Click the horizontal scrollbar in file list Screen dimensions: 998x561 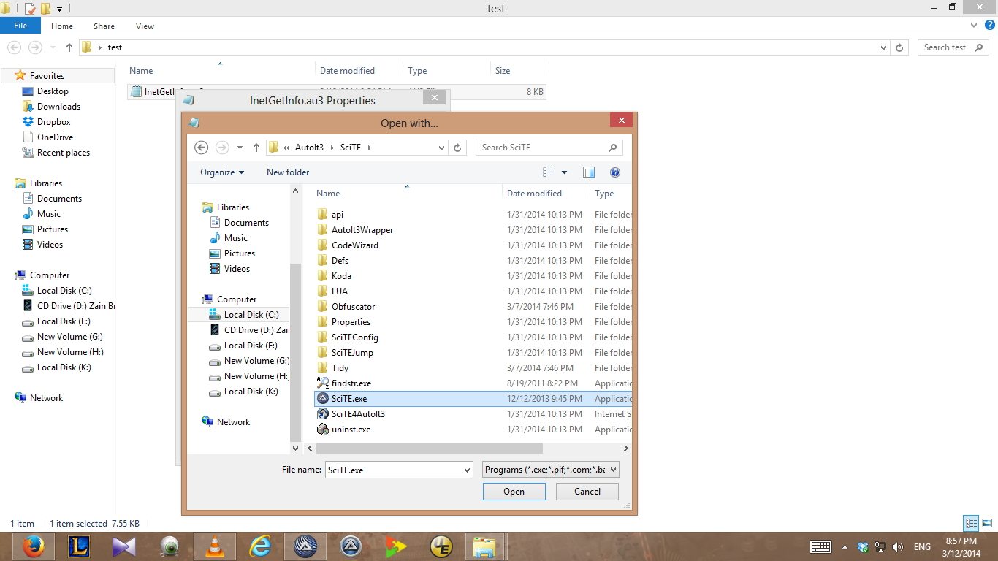tap(430, 449)
